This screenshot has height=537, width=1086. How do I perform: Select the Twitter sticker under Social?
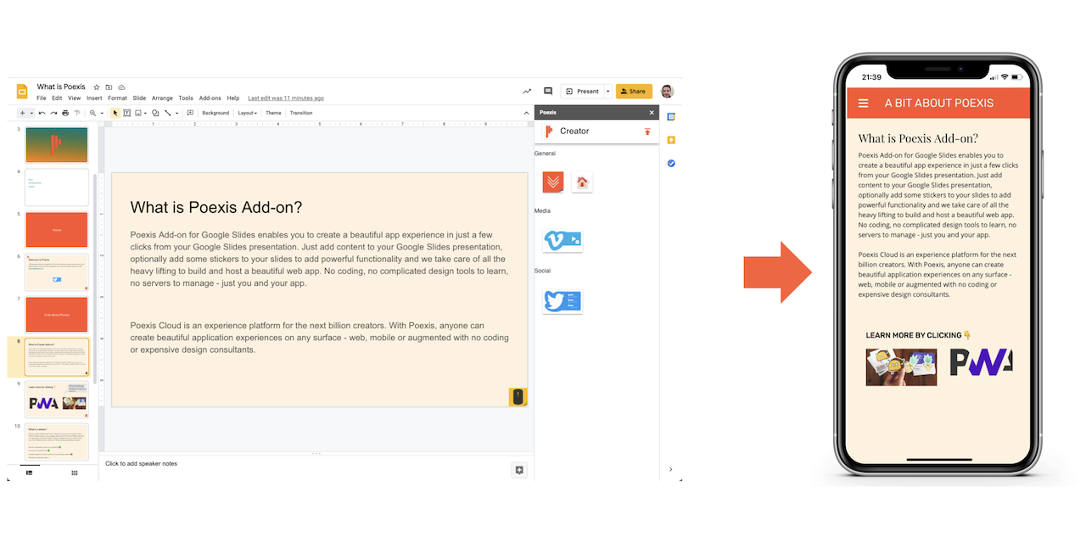pyautogui.click(x=563, y=301)
